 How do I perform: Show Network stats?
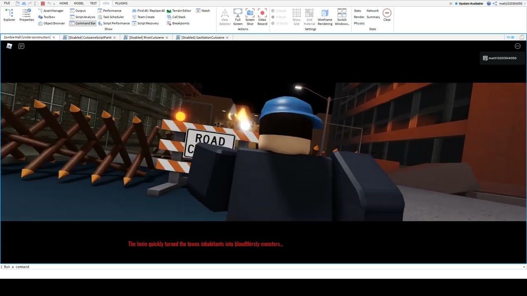(373, 11)
